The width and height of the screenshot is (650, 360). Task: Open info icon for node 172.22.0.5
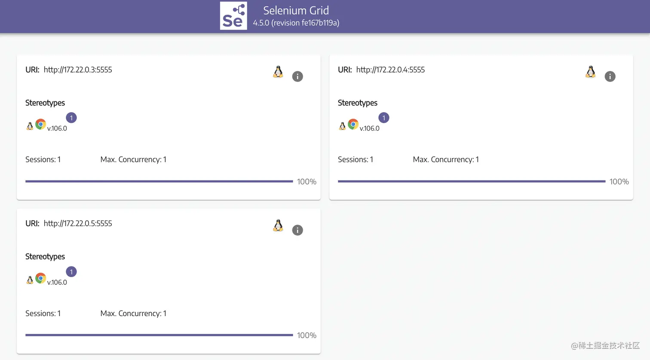(297, 230)
